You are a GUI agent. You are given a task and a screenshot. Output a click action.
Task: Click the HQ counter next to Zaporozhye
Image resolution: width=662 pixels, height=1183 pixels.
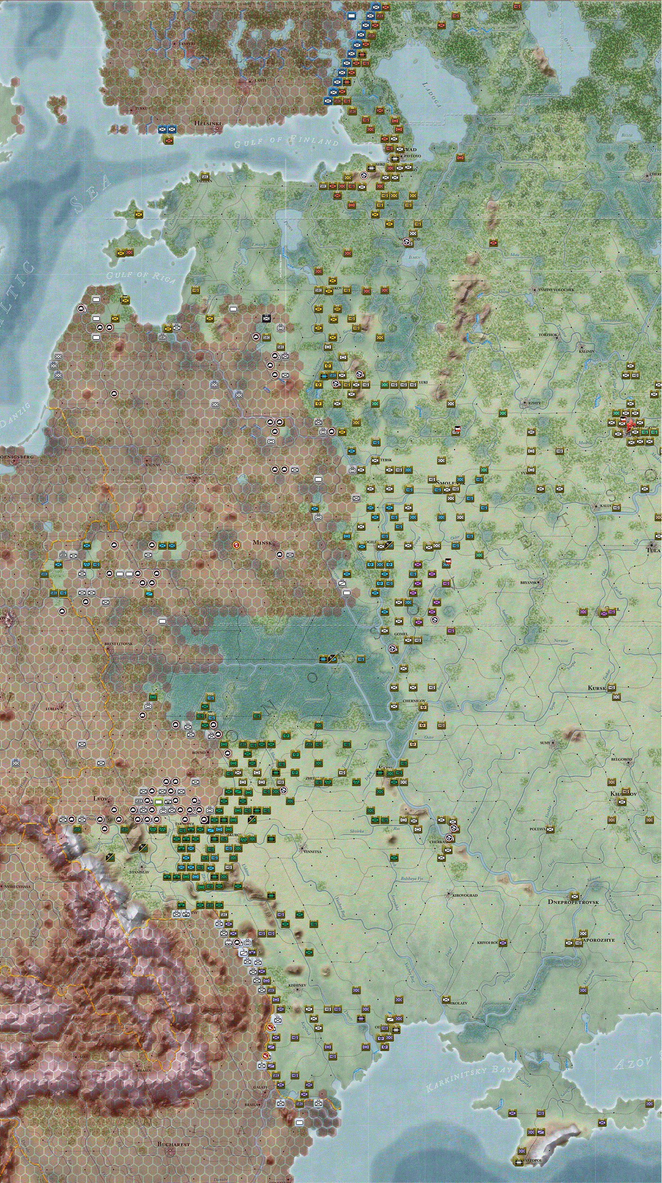[578, 943]
